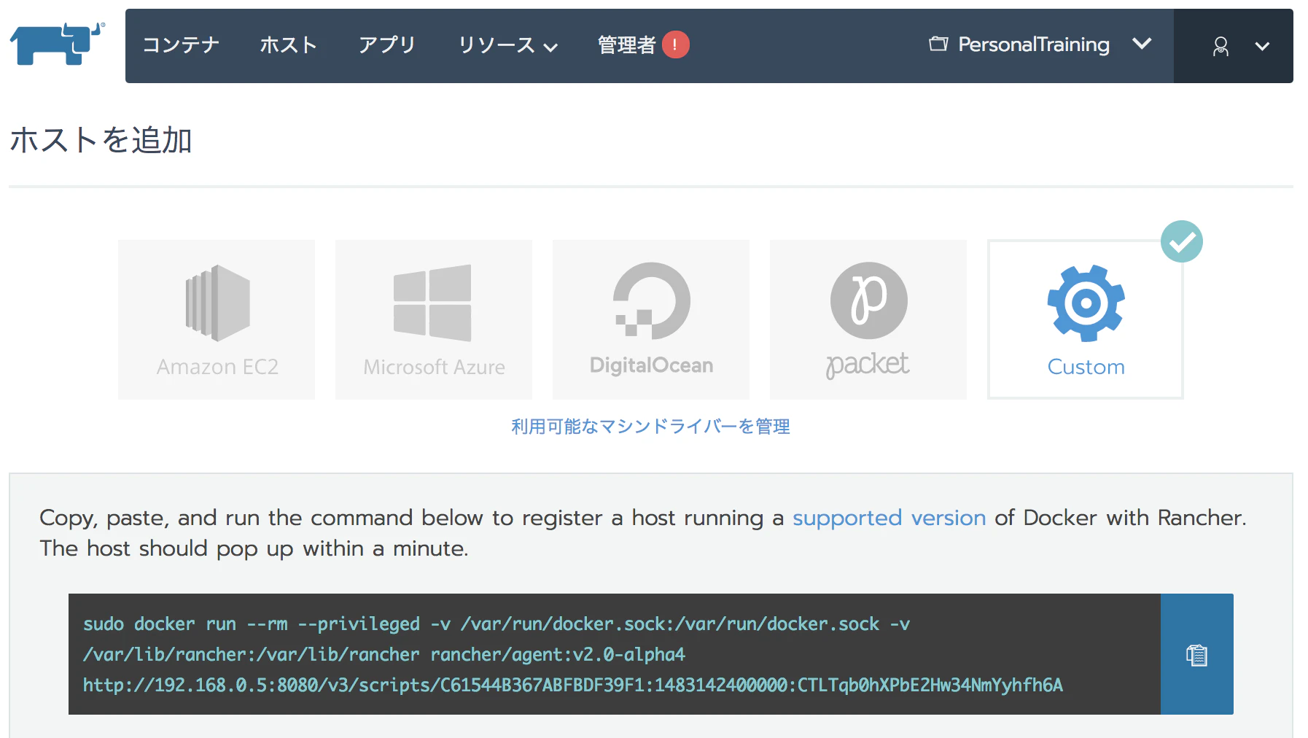1308x738 pixels.
Task: Open the コンテナ menu
Action: 182,45
